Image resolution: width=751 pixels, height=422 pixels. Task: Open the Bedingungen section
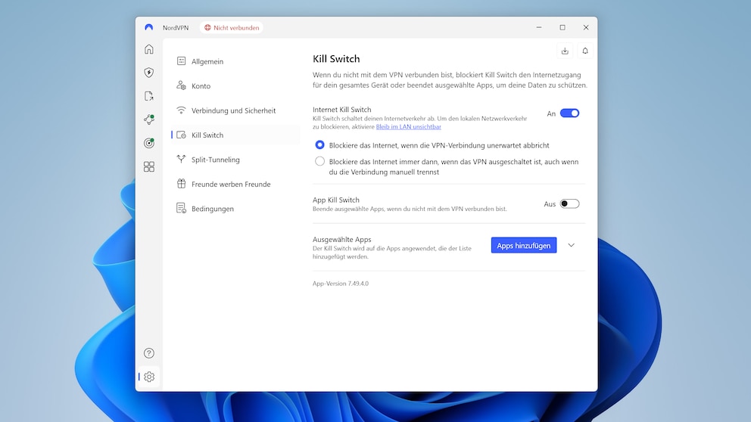pos(235,209)
